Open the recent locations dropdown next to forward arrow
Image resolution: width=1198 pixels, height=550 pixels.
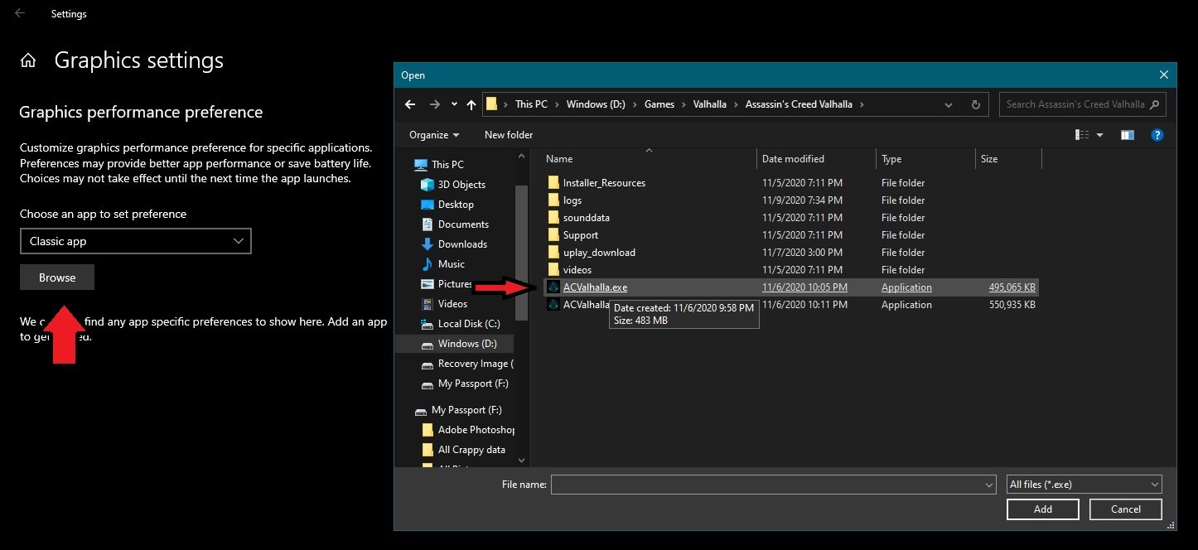(454, 104)
